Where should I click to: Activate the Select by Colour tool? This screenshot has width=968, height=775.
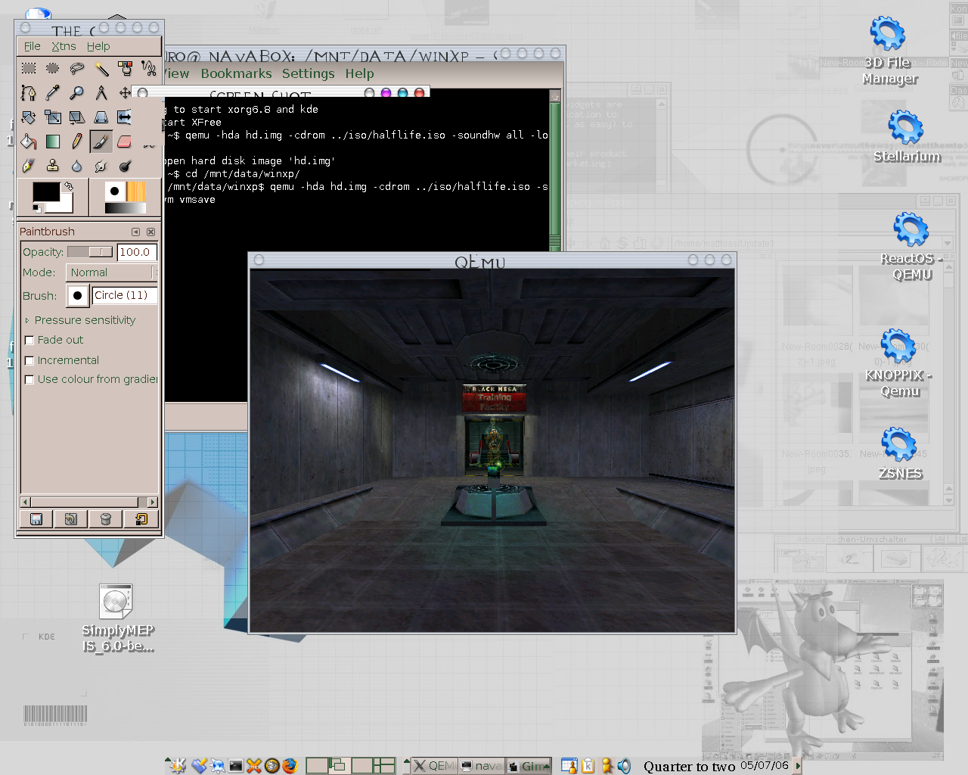pos(126,69)
